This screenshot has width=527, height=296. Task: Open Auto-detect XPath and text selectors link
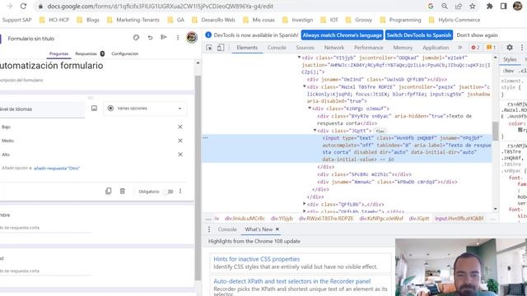pyautogui.click(x=292, y=281)
